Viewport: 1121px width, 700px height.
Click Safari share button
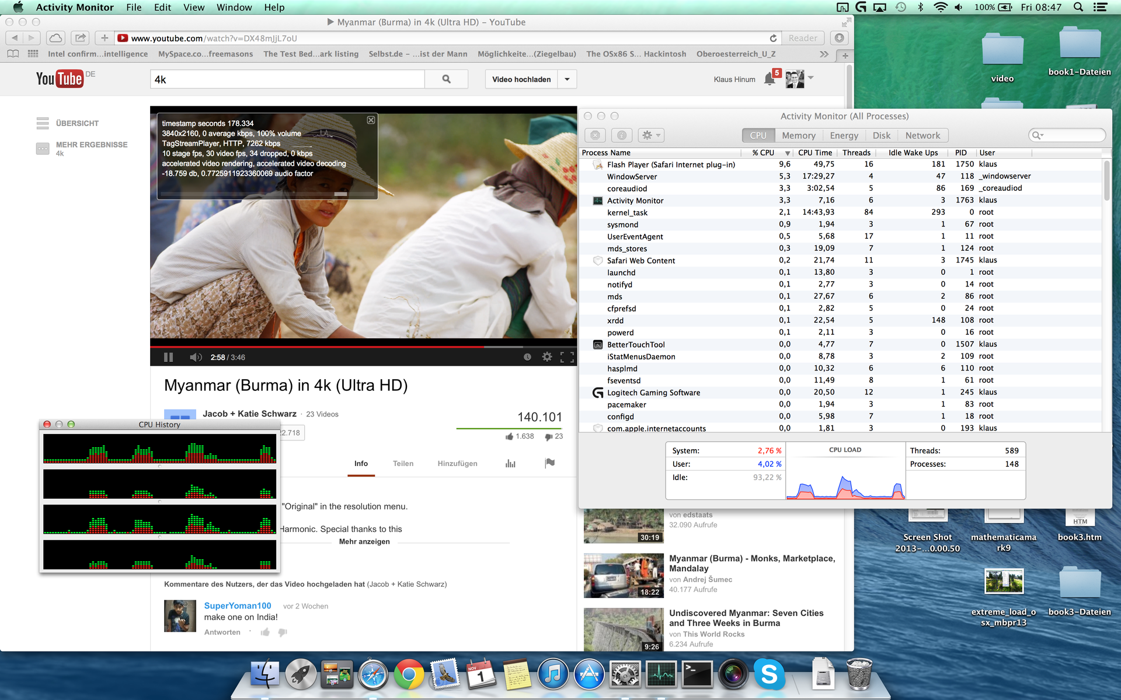tap(80, 38)
